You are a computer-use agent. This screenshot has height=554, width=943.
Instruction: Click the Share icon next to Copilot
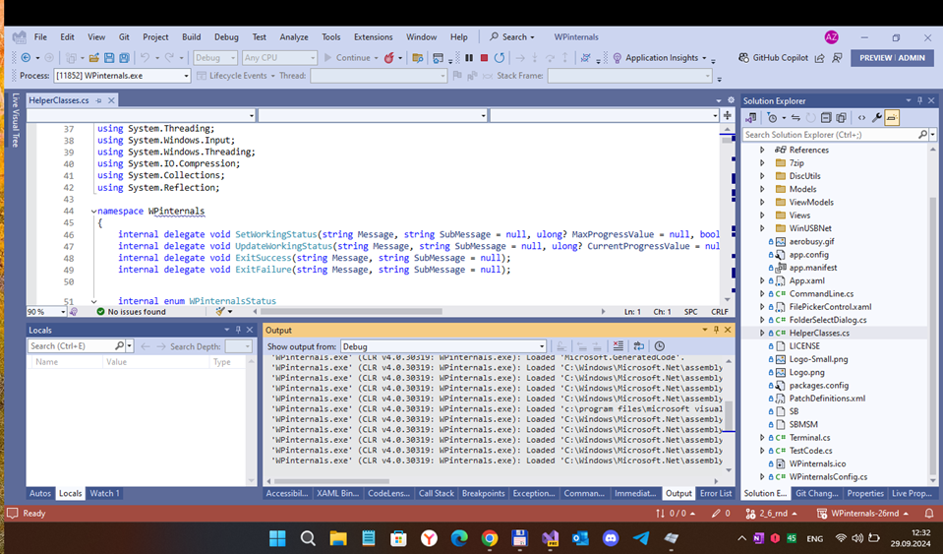[819, 58]
